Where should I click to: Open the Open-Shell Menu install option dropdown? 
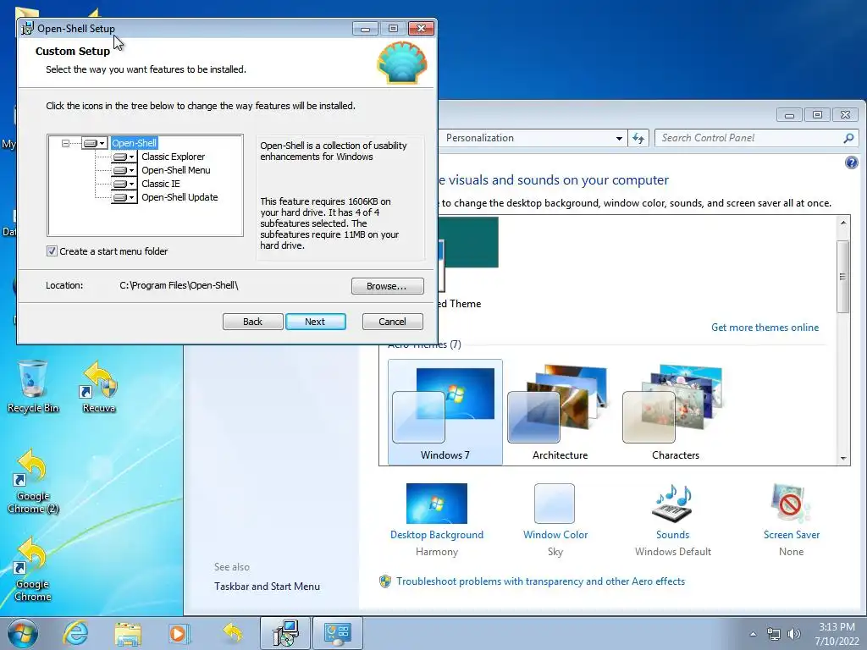[124, 170]
